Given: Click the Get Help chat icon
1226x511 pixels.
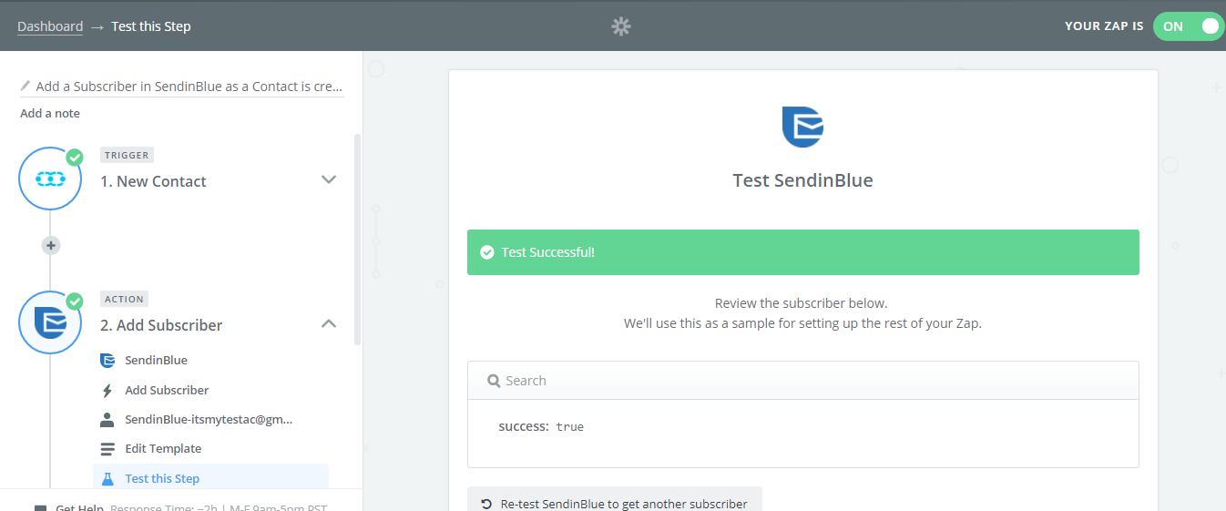Looking at the screenshot, I should 41,508.
